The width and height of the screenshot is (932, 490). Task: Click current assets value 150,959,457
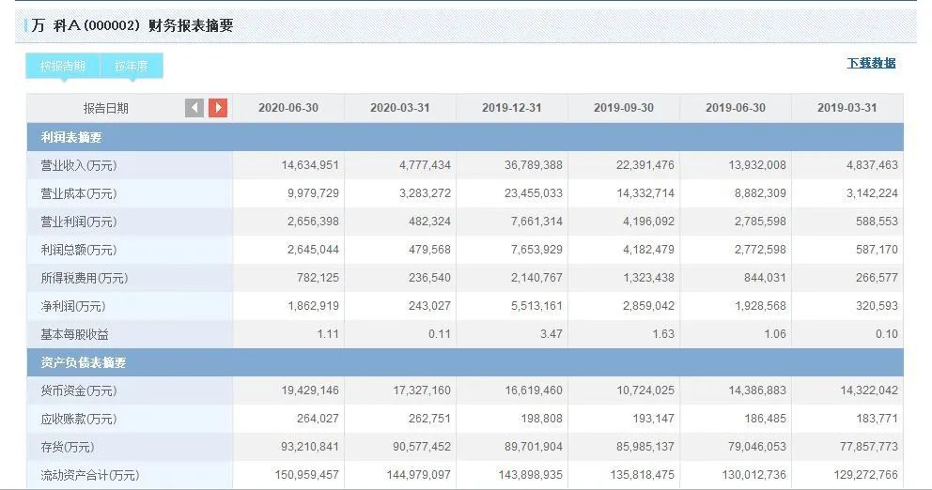point(306,475)
